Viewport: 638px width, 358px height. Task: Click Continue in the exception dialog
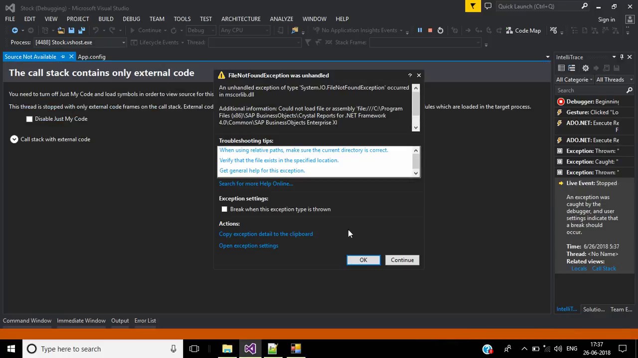(x=402, y=260)
